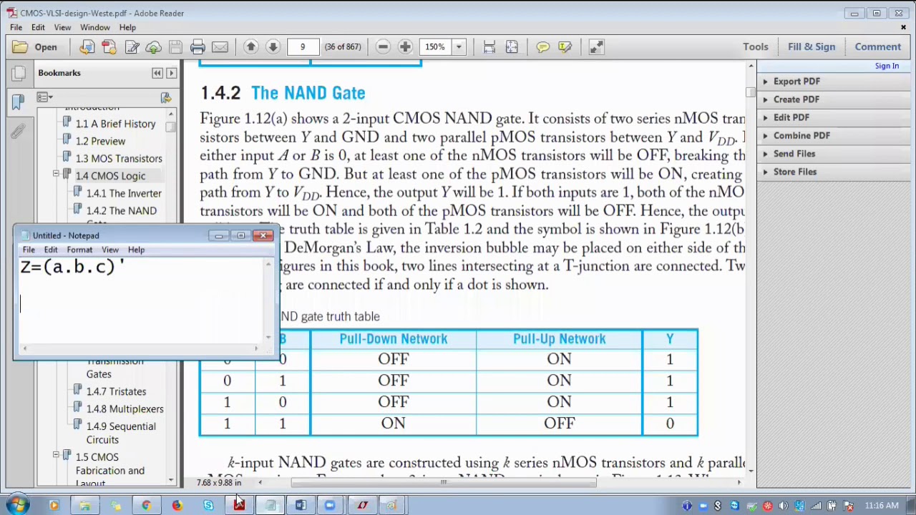Viewport: 916px width, 515px height.
Task: Expand the Store Files section
Action: 794,172
